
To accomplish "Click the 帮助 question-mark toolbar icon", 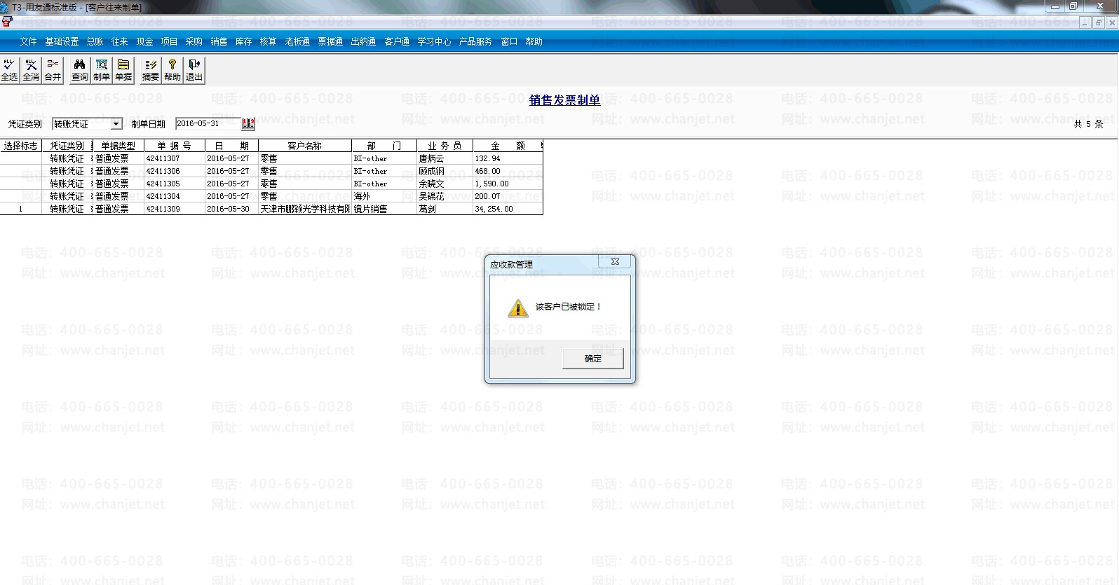I will [172, 70].
